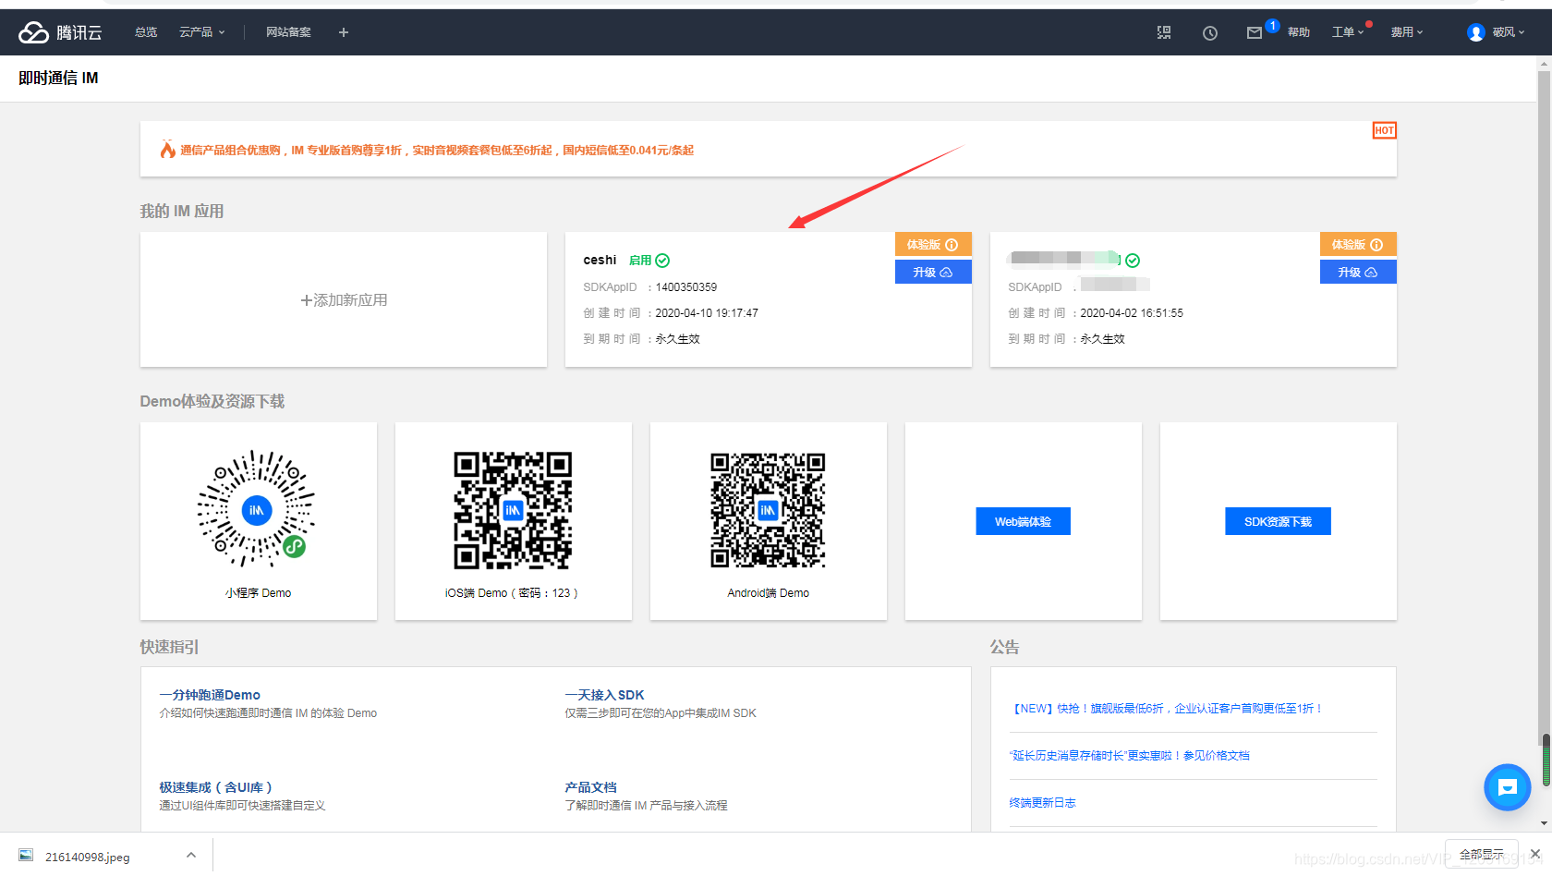Expand the 云产品 dropdown
Image resolution: width=1552 pixels, height=876 pixels.
[x=201, y=32]
